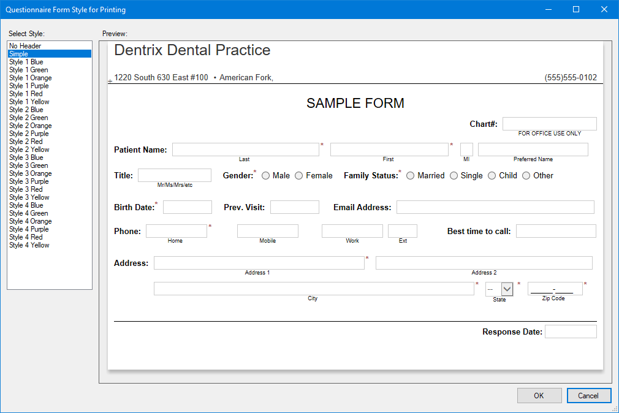Choose the Married family status option
This screenshot has width=619, height=413.
pyautogui.click(x=411, y=176)
